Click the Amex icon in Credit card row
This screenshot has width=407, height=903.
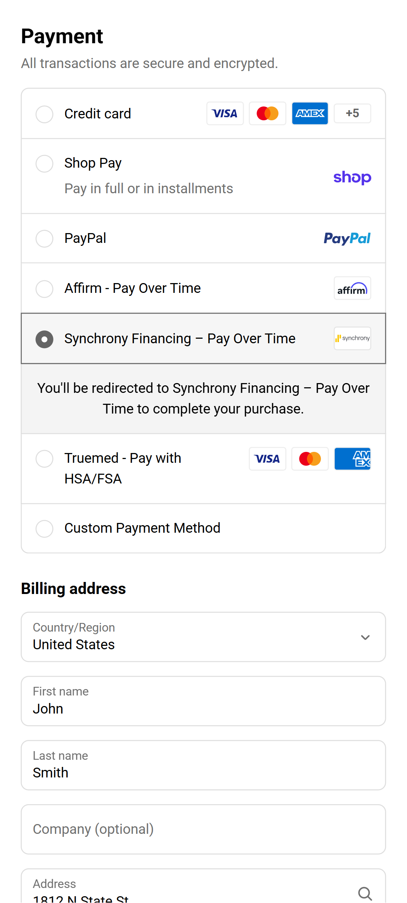[x=310, y=114]
